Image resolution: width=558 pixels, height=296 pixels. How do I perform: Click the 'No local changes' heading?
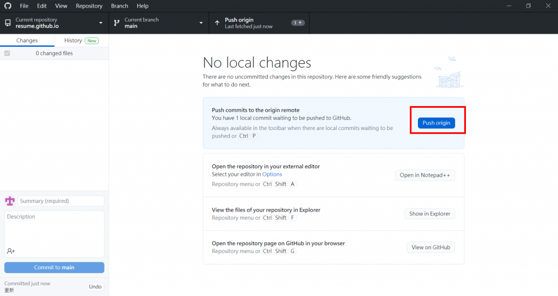pyautogui.click(x=257, y=63)
